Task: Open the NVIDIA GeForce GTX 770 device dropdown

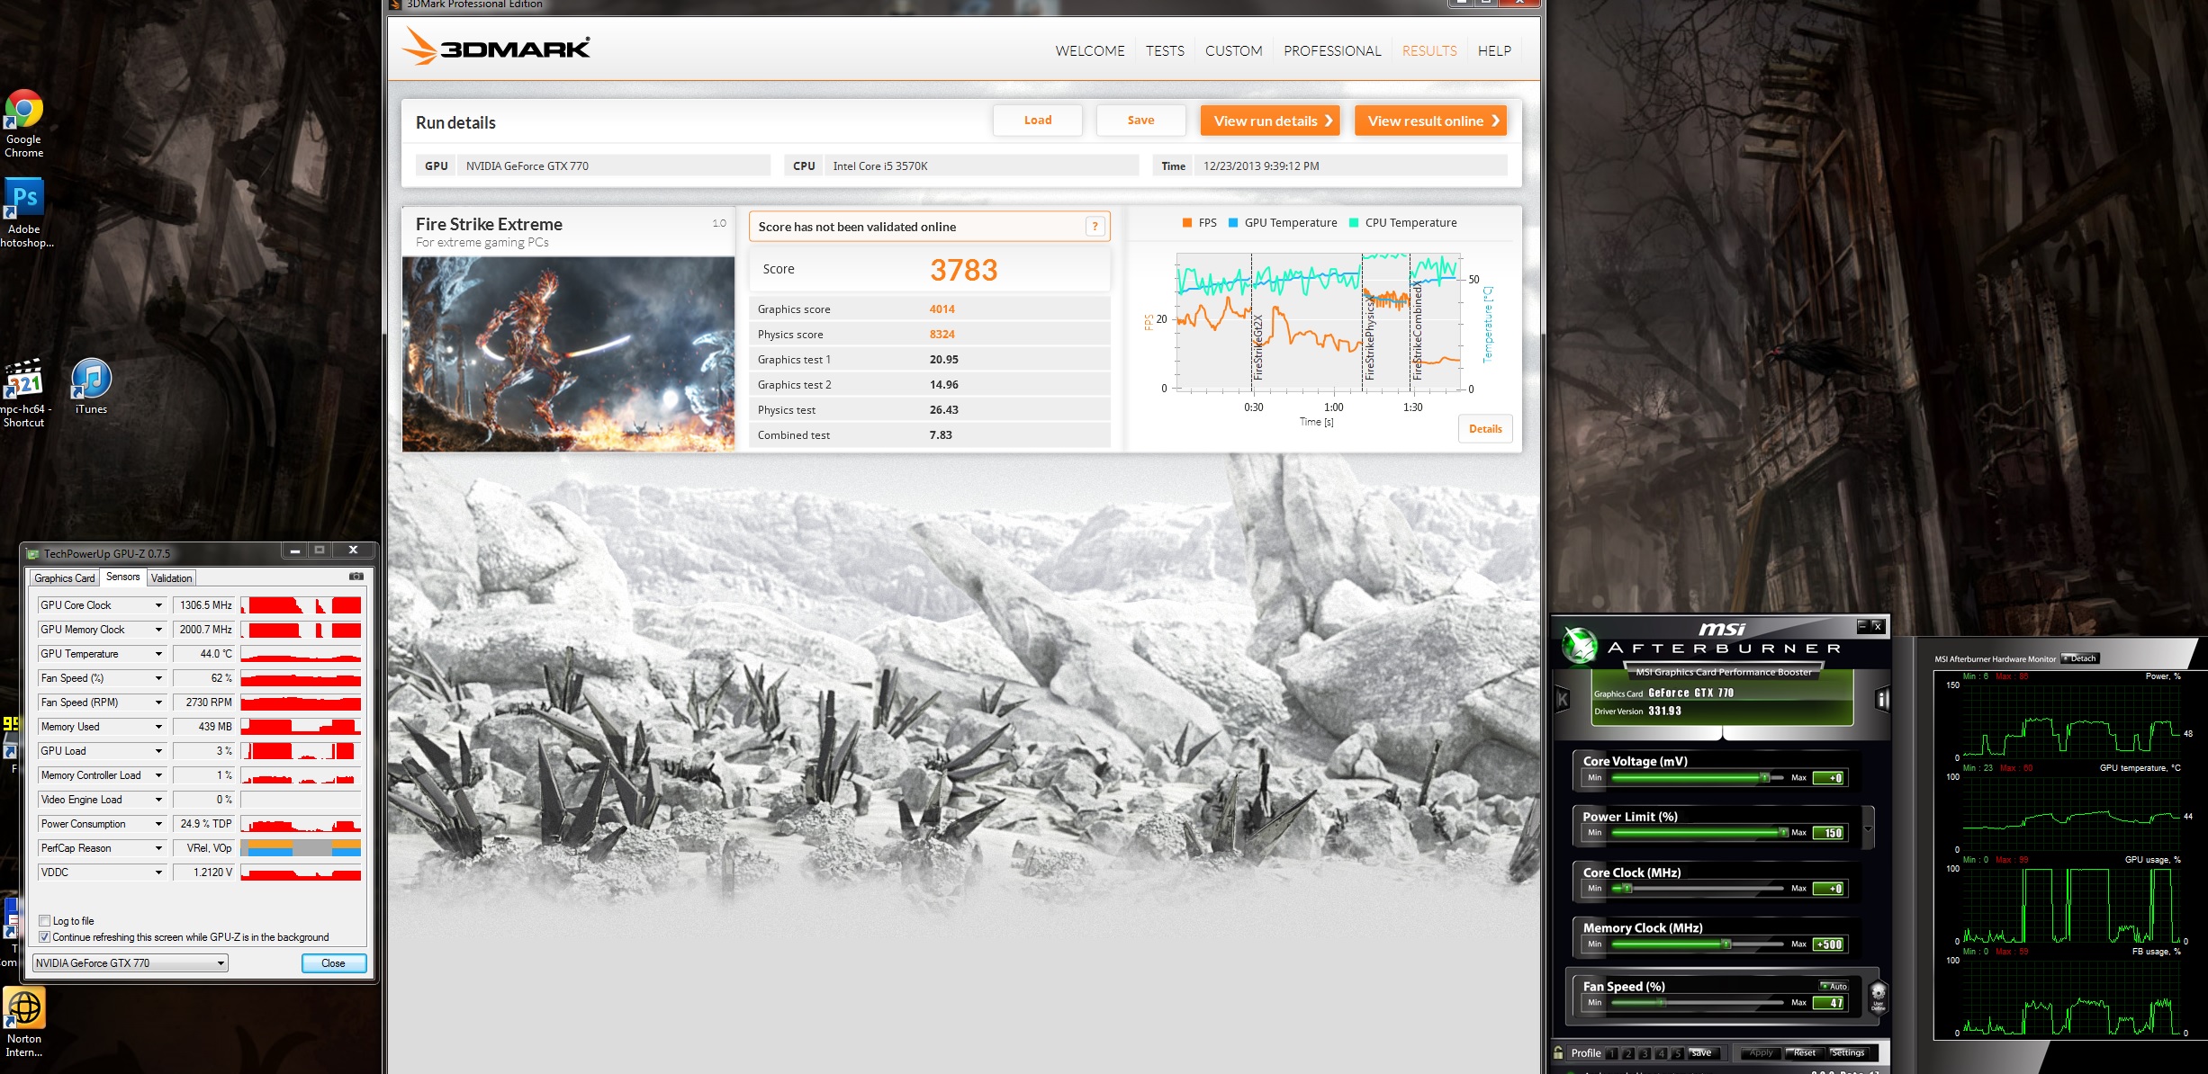Action: 221,963
